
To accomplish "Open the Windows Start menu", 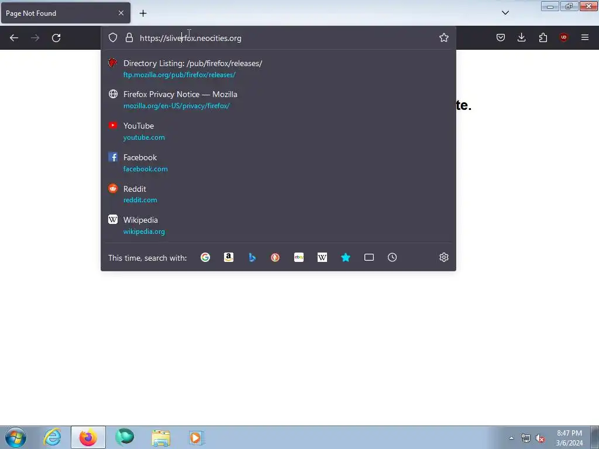I will tap(16, 437).
